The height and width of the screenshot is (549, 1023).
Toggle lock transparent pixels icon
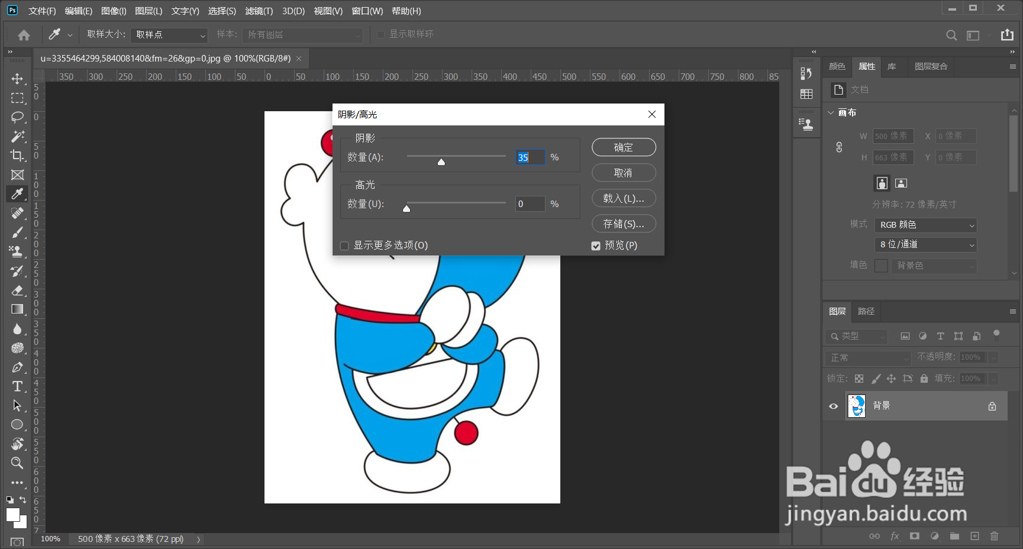tap(859, 379)
